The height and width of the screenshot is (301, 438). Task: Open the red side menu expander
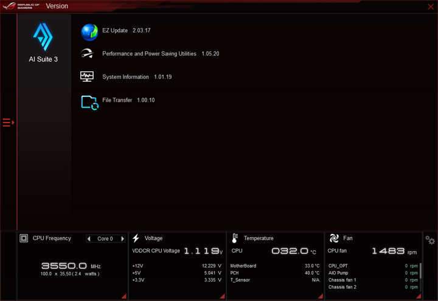(x=9, y=122)
